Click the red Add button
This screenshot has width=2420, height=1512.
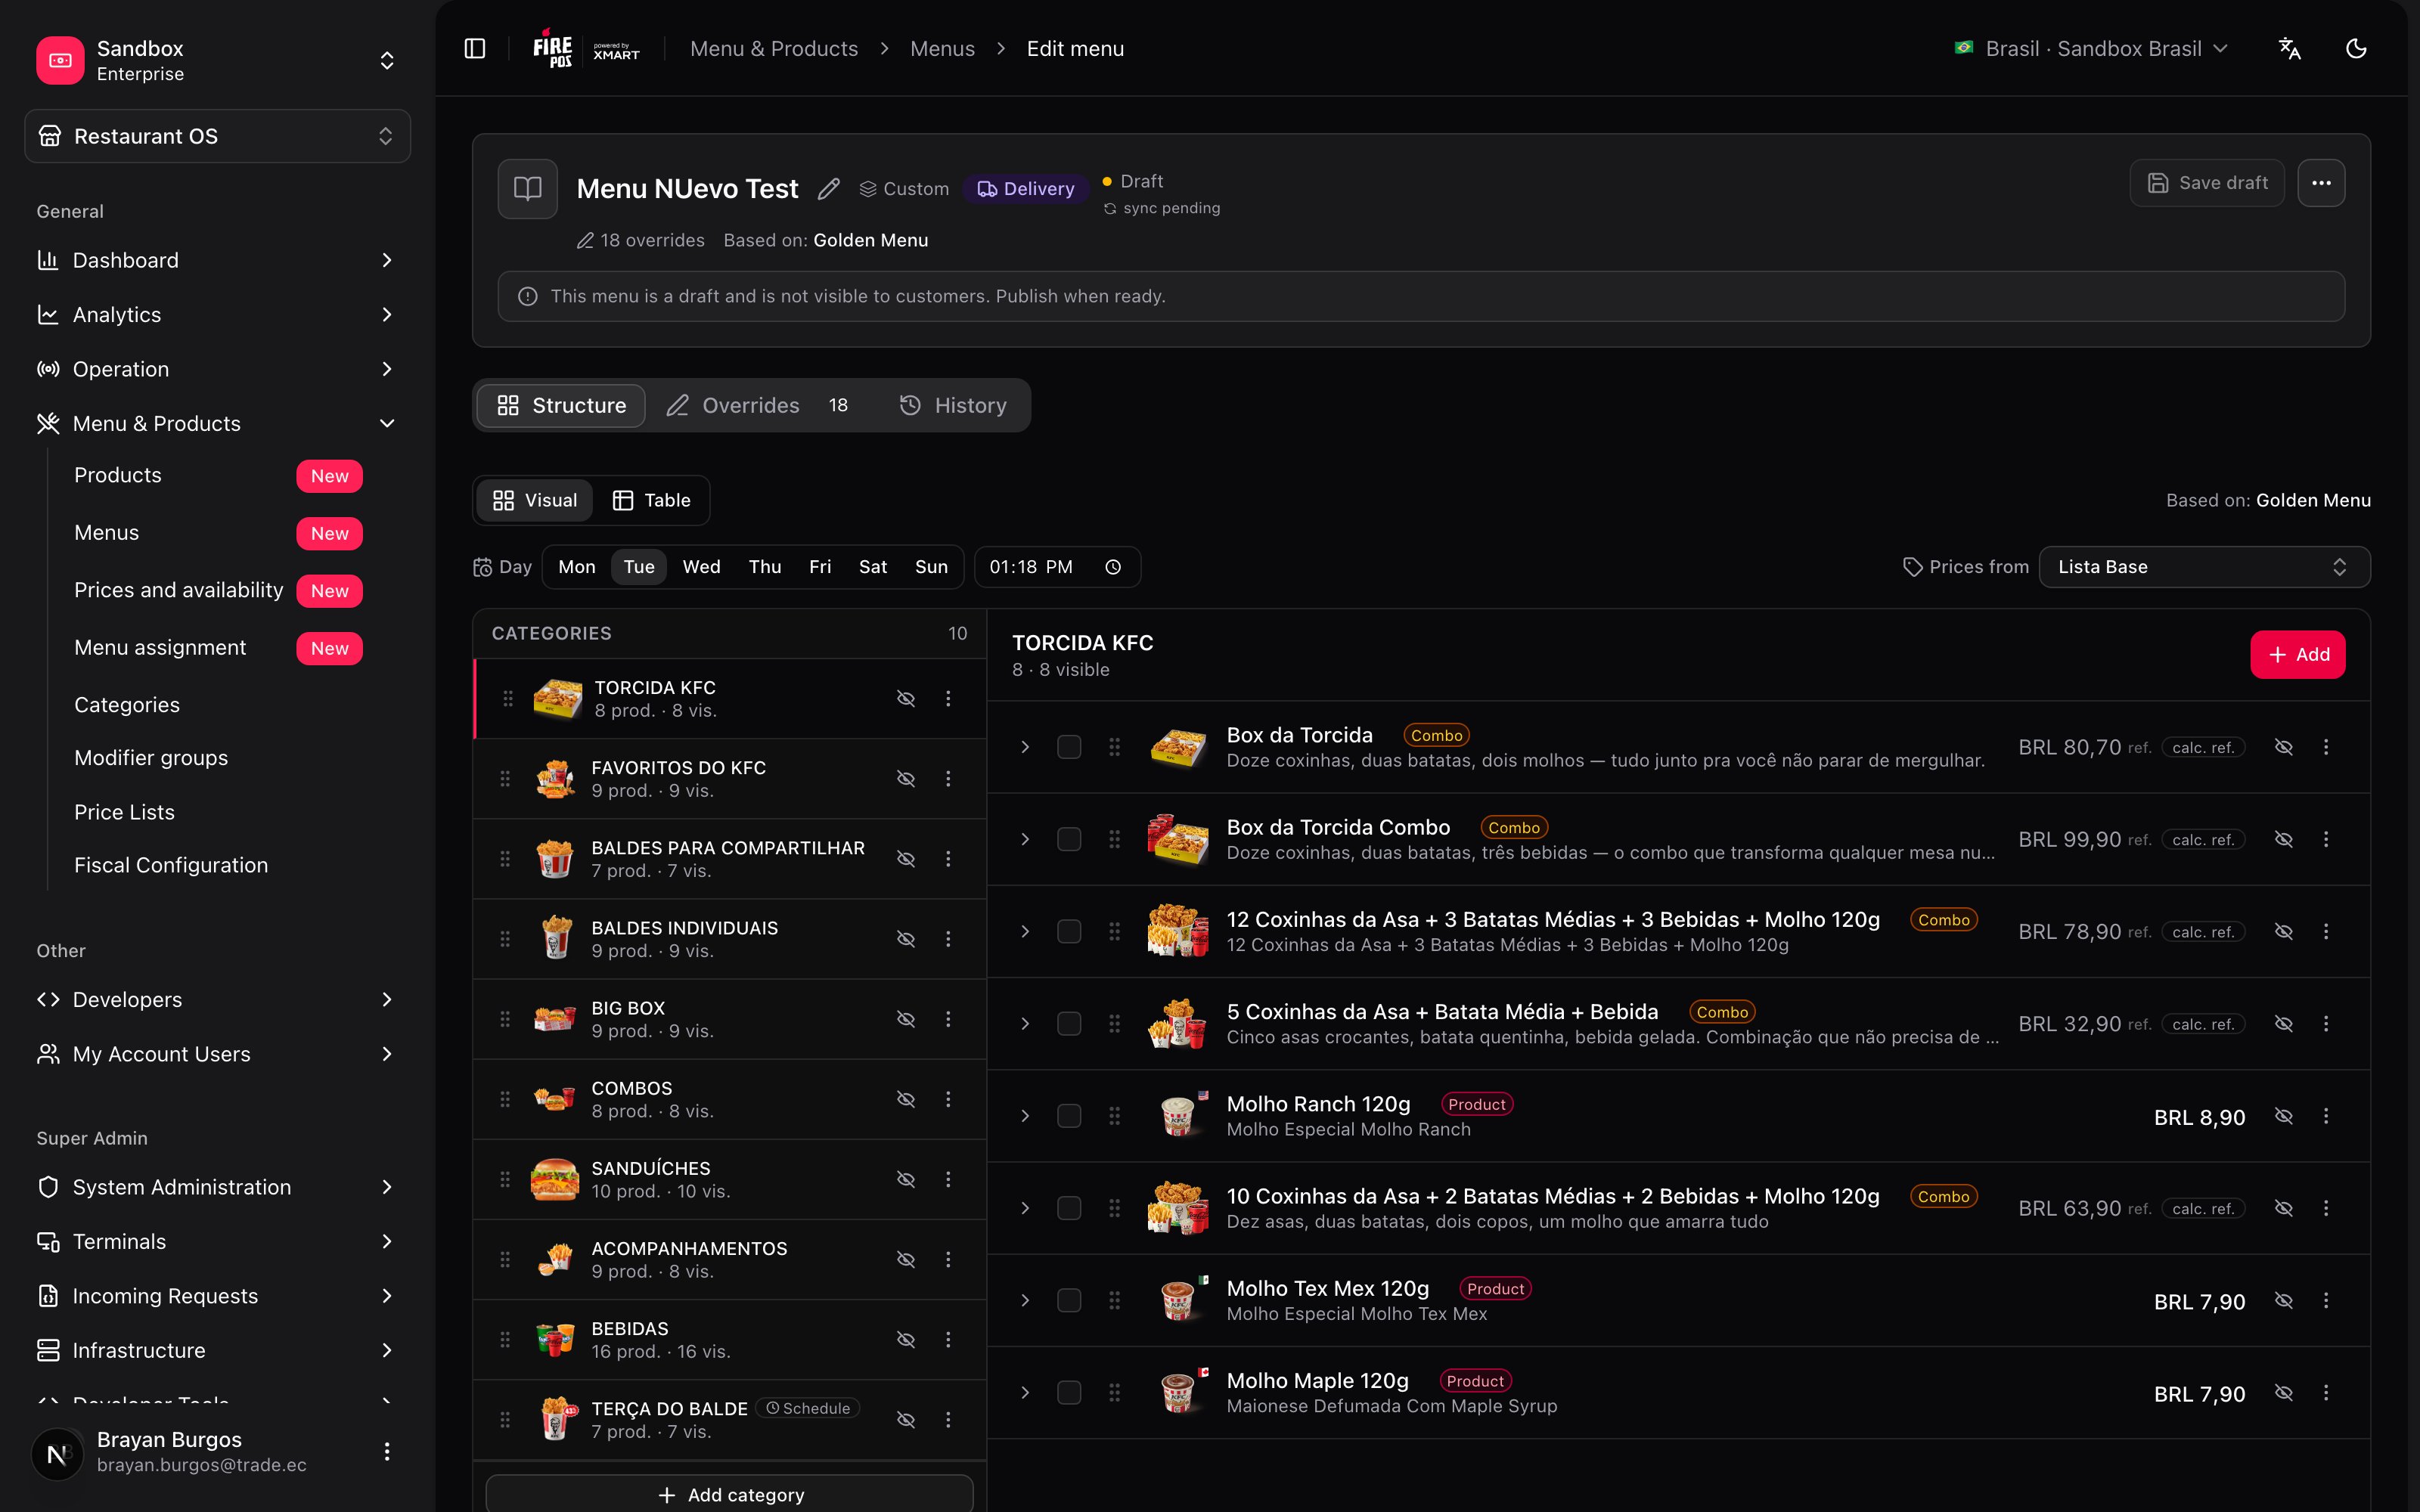coord(2298,654)
